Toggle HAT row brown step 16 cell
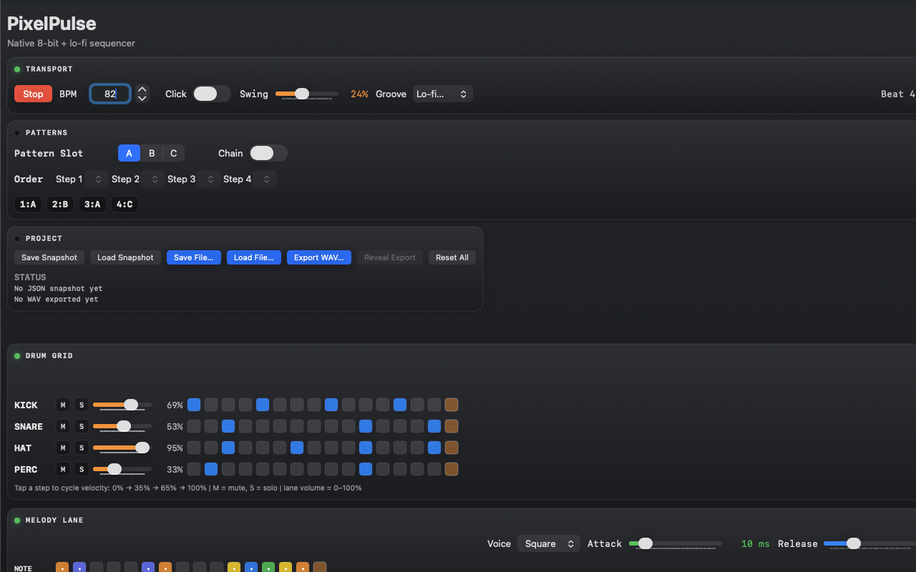The width and height of the screenshot is (916, 572). 452,448
